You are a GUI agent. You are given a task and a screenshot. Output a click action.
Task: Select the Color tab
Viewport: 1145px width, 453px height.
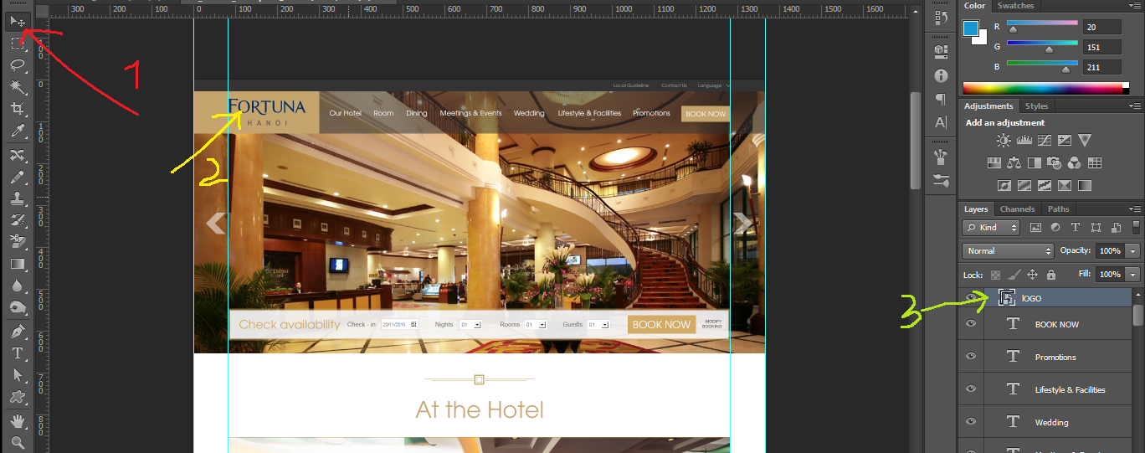click(974, 6)
